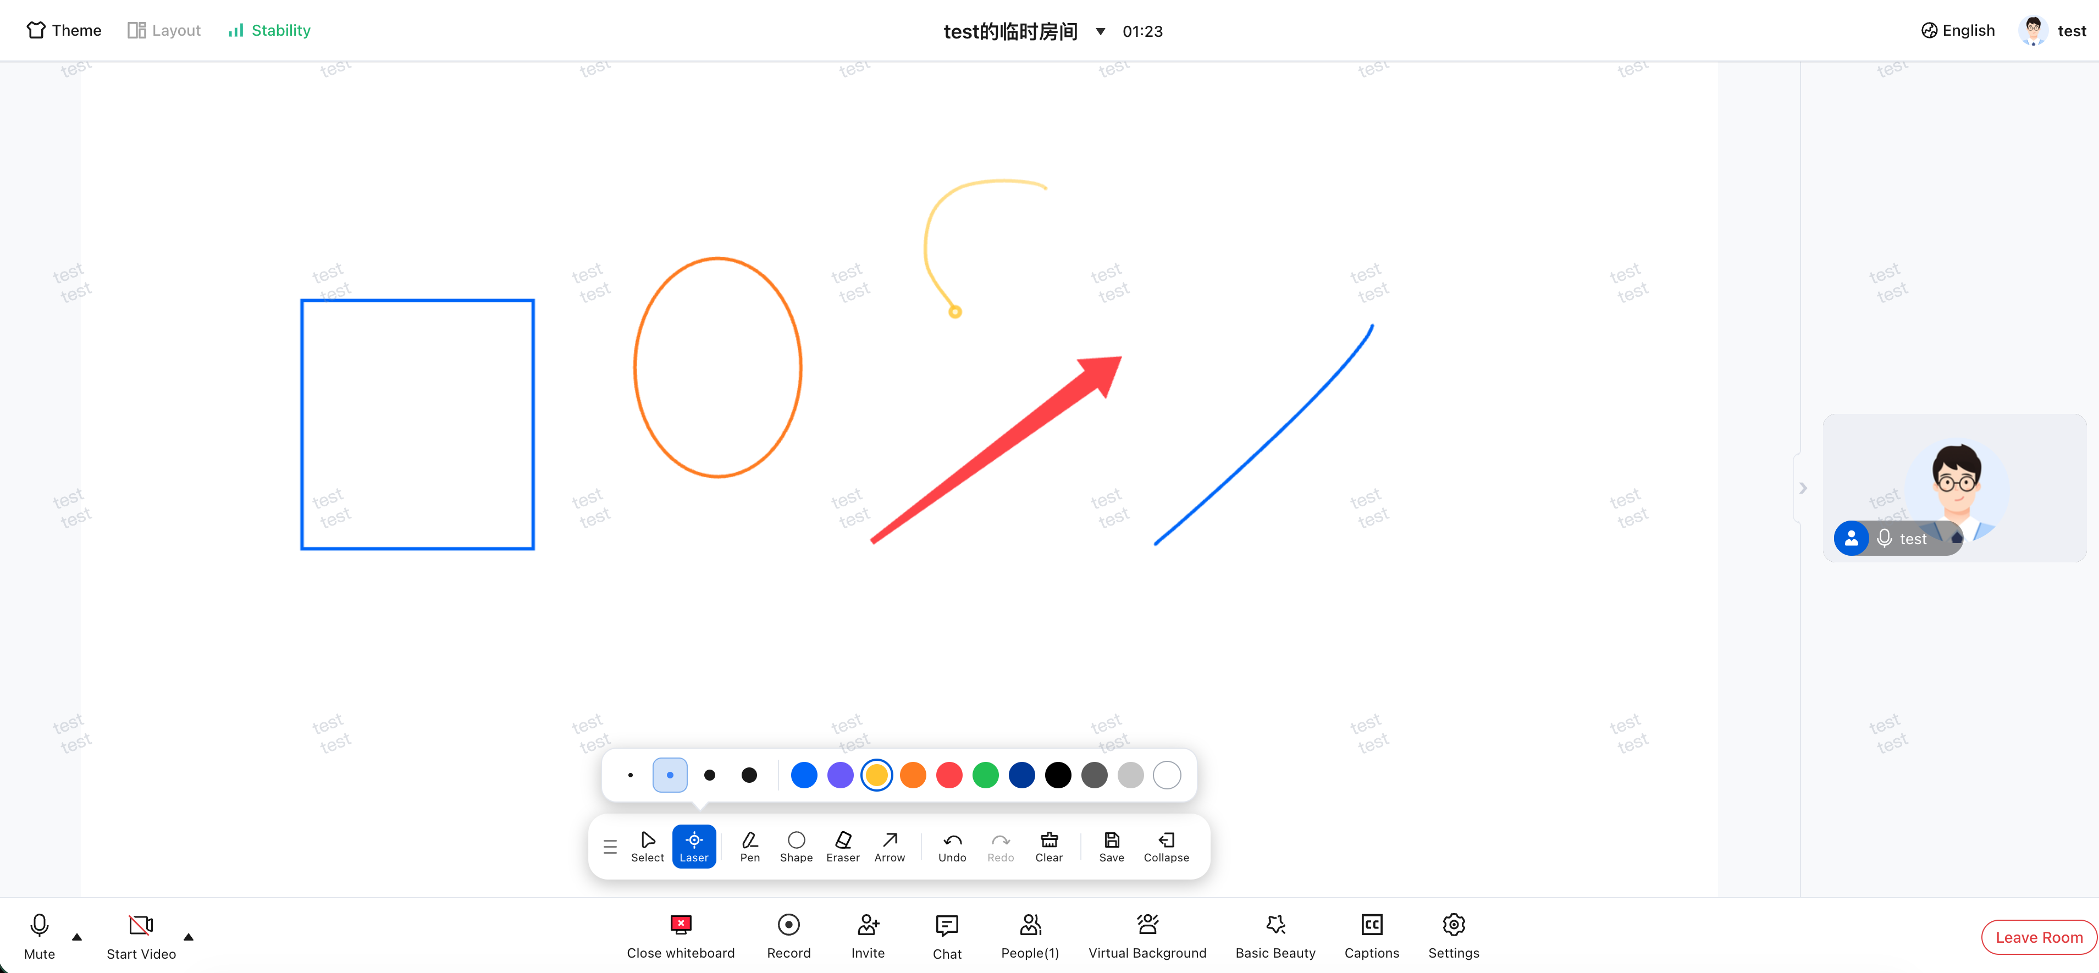The image size is (2099, 973).
Task: Select the second stroke size
Action: pyautogui.click(x=670, y=775)
